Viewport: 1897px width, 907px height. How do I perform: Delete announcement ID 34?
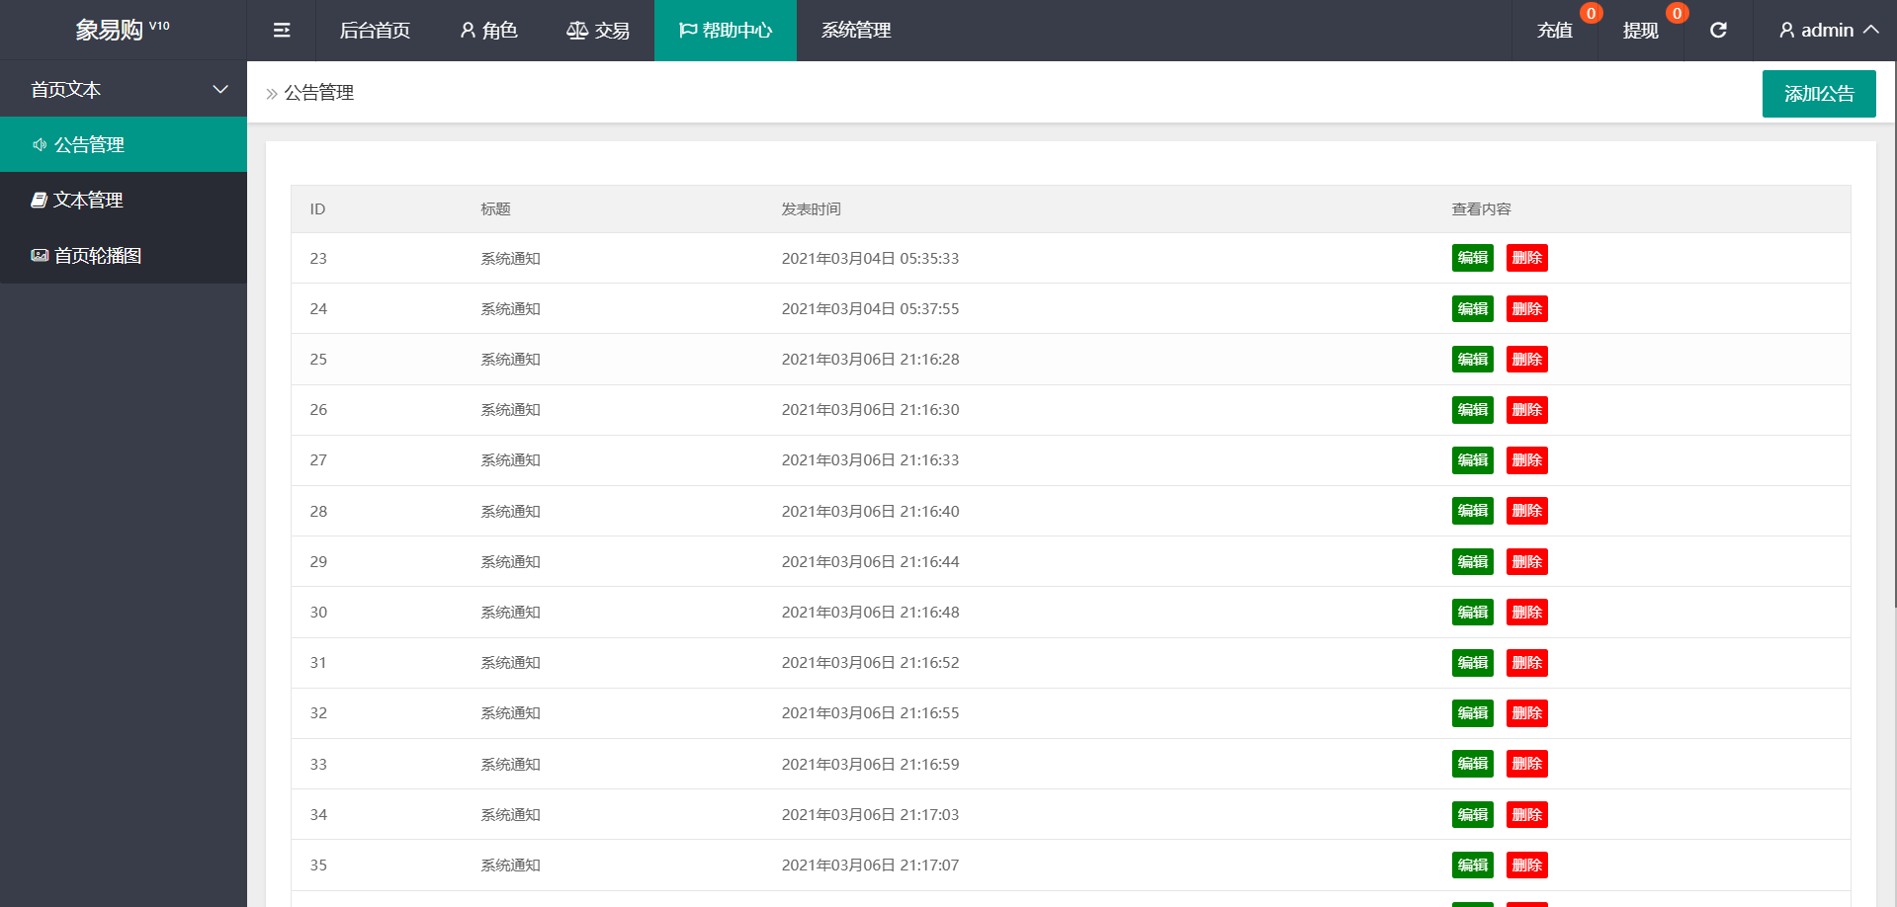pos(1527,814)
